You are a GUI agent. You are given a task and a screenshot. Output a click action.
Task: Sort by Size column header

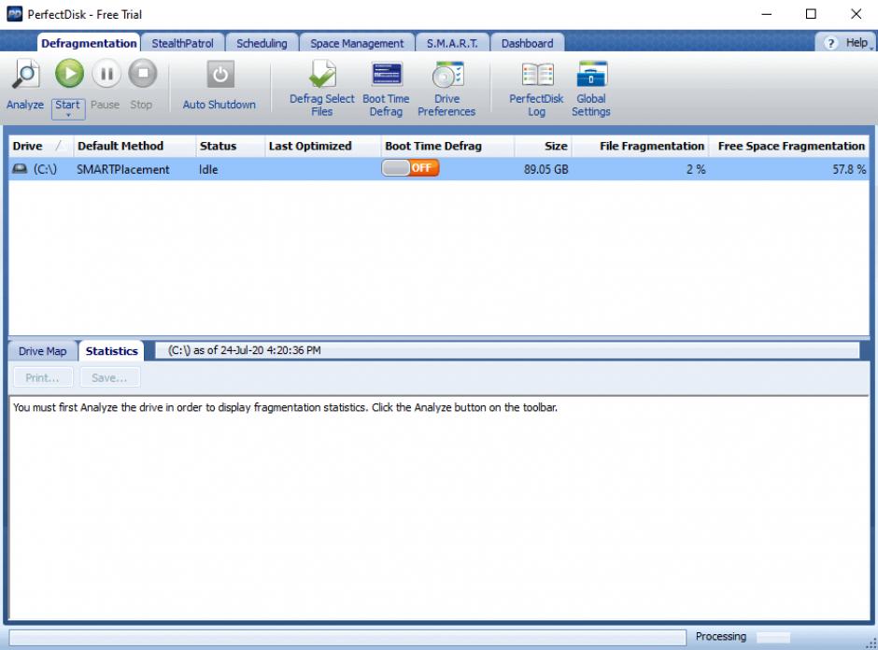[x=543, y=146]
